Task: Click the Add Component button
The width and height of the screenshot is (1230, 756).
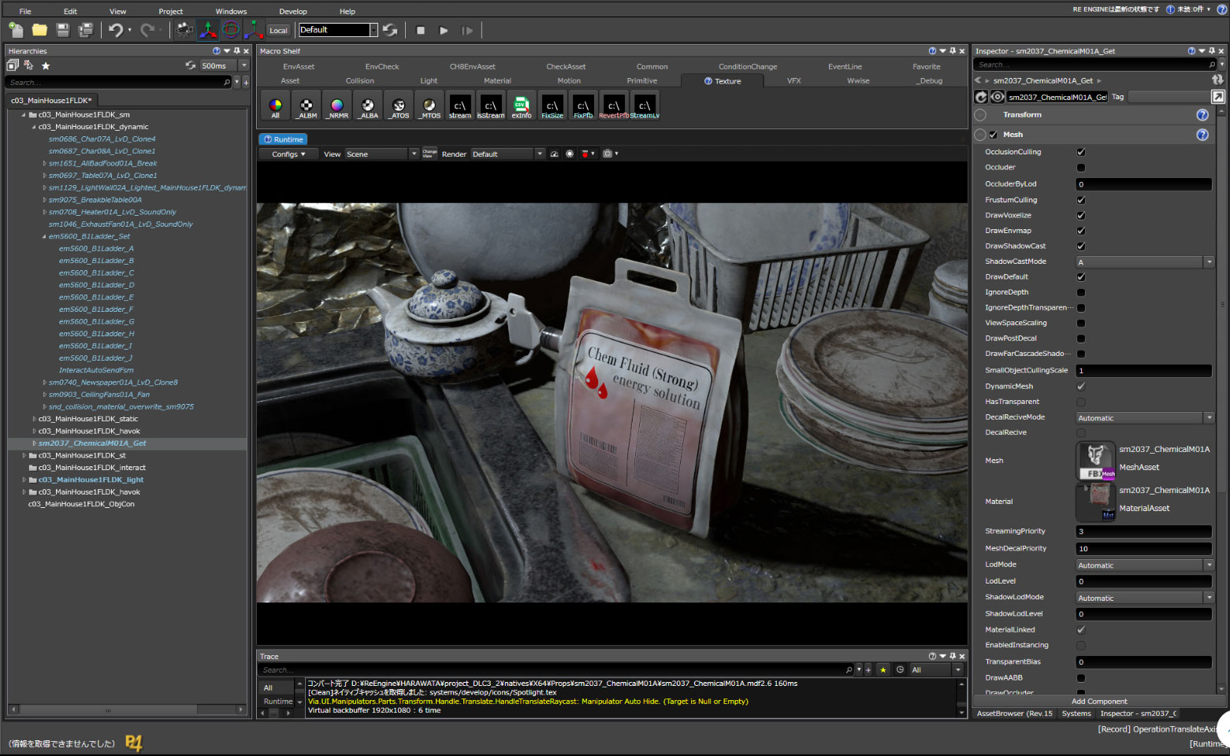Action: 1098,701
